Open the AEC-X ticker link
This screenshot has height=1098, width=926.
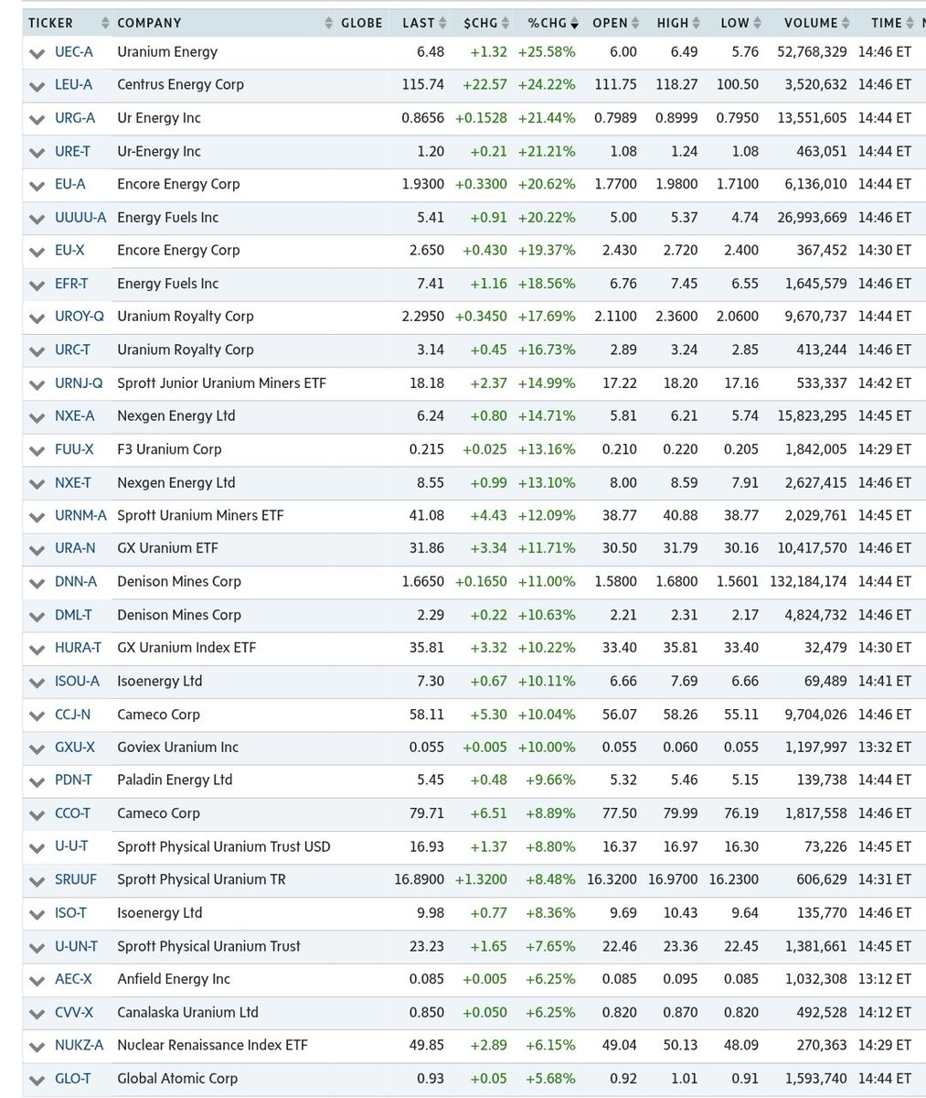(x=73, y=979)
